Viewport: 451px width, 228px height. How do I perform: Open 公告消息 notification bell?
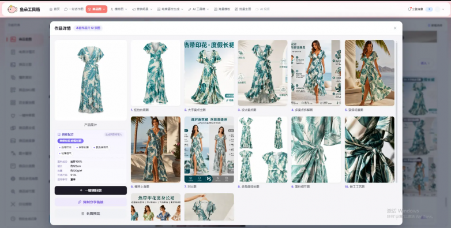[415, 9]
